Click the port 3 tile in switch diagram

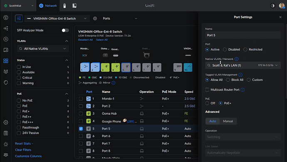coord(105,67)
